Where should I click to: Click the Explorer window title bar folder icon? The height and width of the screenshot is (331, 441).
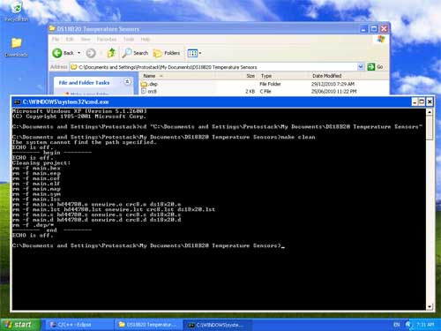pos(52,28)
